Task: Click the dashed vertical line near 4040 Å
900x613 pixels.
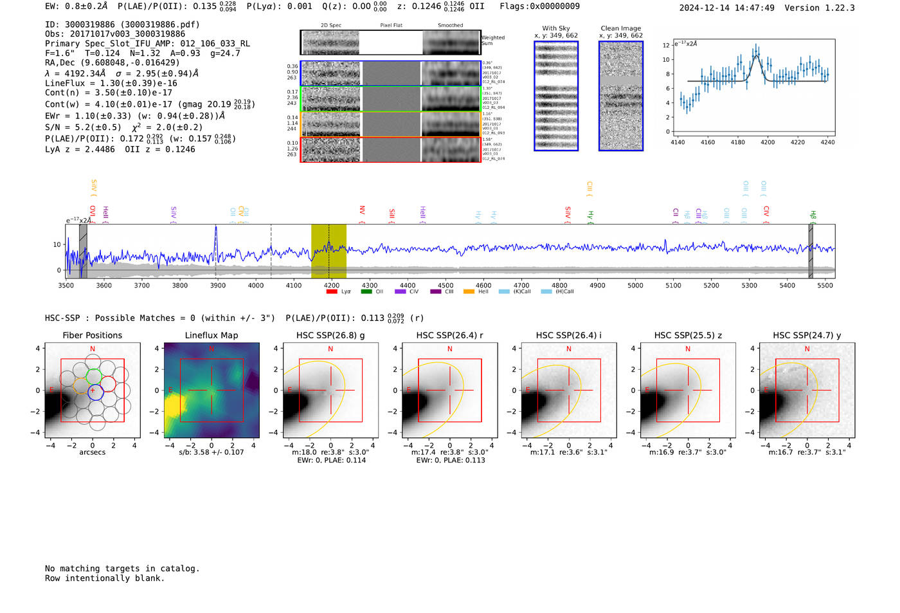Action: [271, 251]
